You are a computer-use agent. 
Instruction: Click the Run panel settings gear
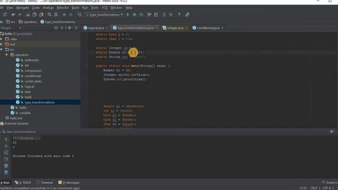pos(332,131)
